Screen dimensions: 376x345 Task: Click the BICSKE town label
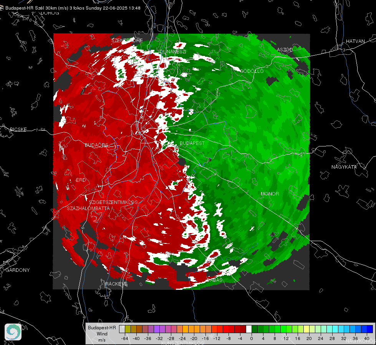coord(18,129)
